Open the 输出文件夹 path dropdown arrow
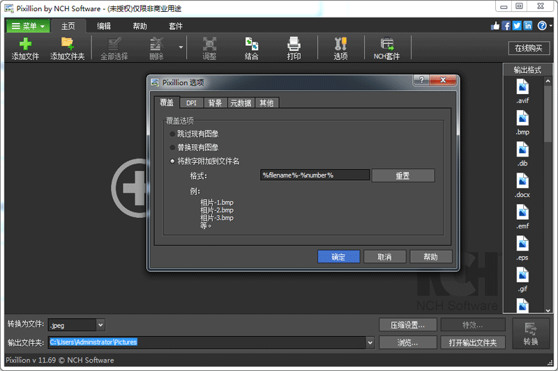This screenshot has height=371, width=558. click(370, 342)
